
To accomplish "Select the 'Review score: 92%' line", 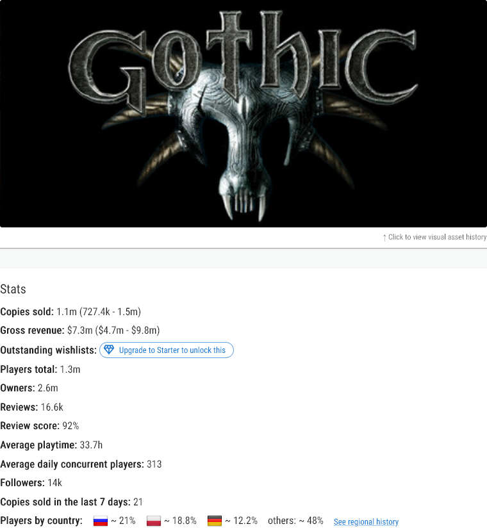I will [39, 426].
